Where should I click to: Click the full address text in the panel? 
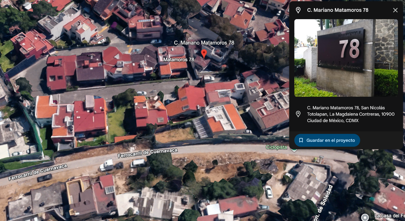(x=351, y=114)
